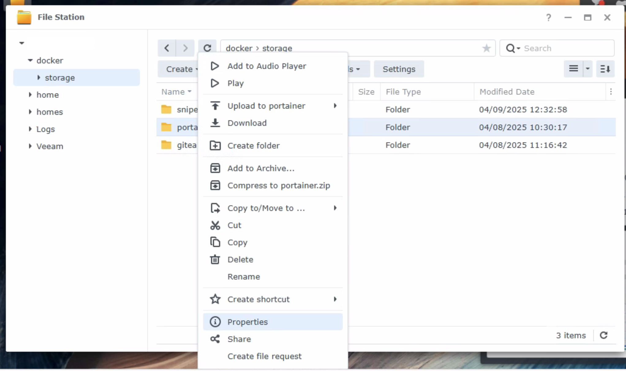Open Properties from the context menu

pos(273,322)
